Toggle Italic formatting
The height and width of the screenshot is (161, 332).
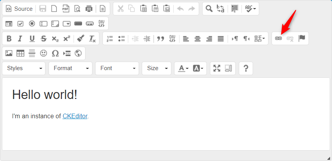pyautogui.click(x=20, y=39)
